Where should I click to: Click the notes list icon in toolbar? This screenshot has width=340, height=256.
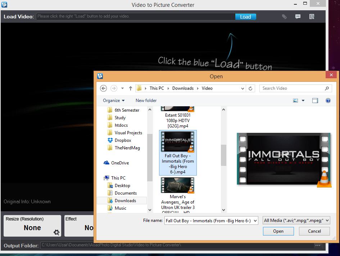coord(312,17)
